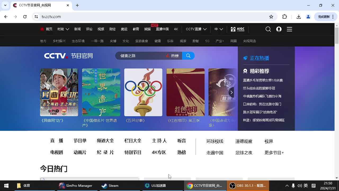Image resolution: width=339 pixels, height=191 pixels.
Task: Open the Windows Start menu
Action: (6, 186)
